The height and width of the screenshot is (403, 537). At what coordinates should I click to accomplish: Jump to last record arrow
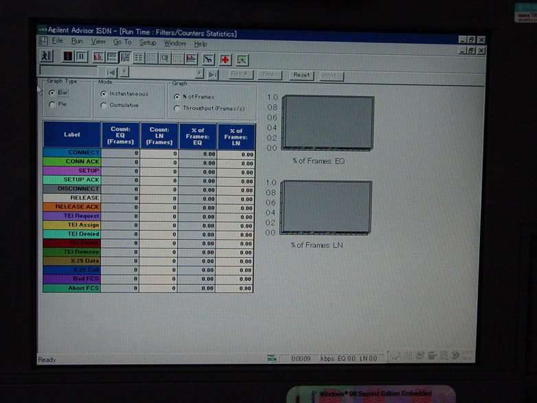[212, 74]
